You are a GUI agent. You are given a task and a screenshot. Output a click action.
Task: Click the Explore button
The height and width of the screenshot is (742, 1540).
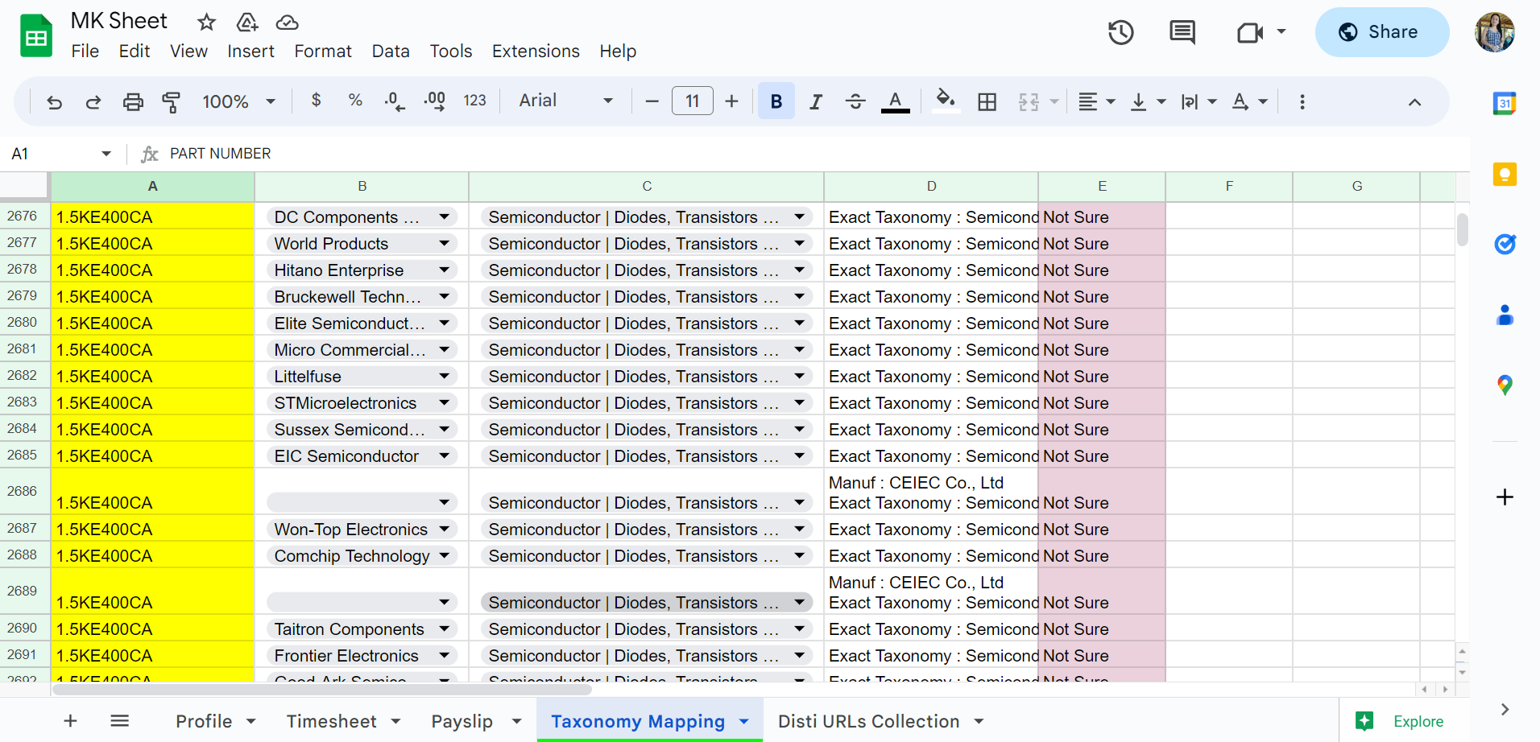pyautogui.click(x=1400, y=722)
